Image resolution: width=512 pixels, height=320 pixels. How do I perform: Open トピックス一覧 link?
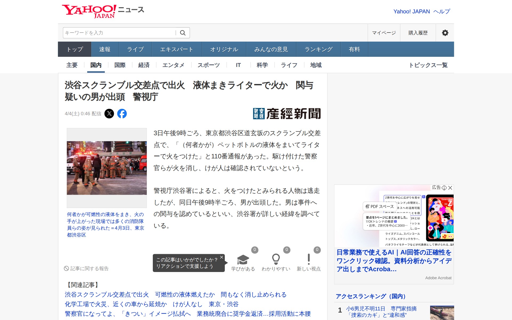(x=428, y=65)
